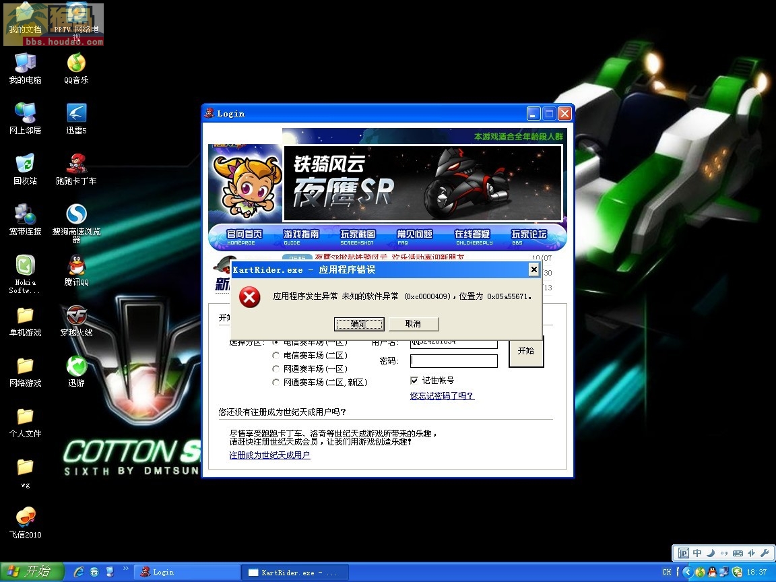Open the Windows 开始 start menu
The width and height of the screenshot is (776, 582).
32,572
